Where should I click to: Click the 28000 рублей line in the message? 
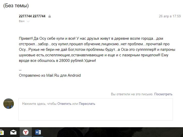click(x=57, y=61)
